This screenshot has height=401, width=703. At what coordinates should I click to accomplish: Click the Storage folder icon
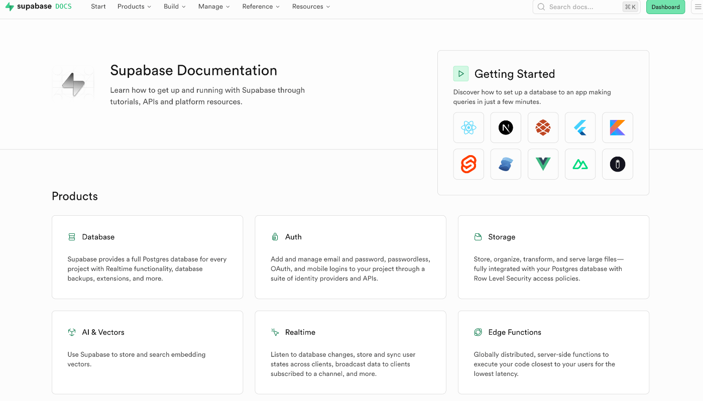tap(478, 237)
